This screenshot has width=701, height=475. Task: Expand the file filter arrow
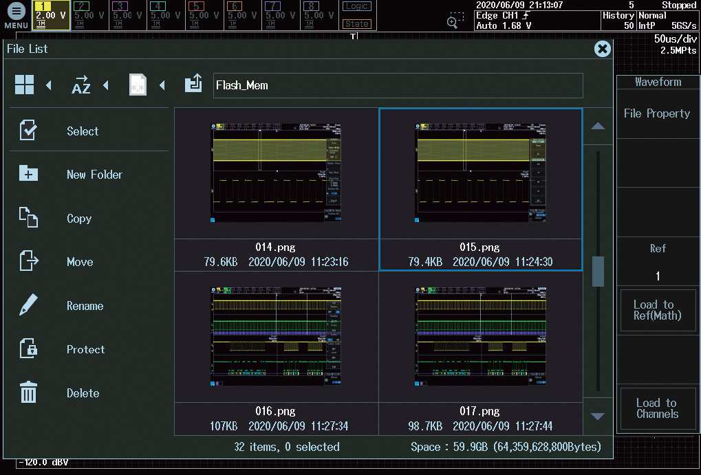pyautogui.click(x=162, y=85)
